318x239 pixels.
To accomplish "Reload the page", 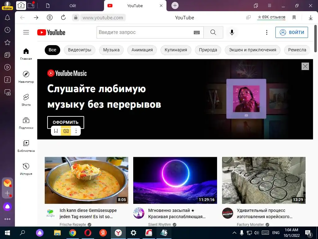I will coord(63,17).
